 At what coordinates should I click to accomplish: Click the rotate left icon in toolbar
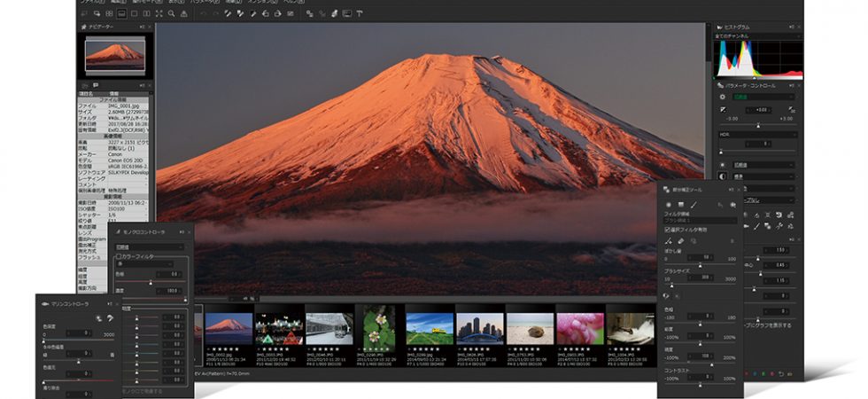point(265,13)
